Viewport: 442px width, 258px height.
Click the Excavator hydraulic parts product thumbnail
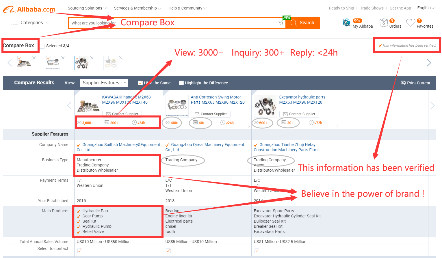pos(265,106)
